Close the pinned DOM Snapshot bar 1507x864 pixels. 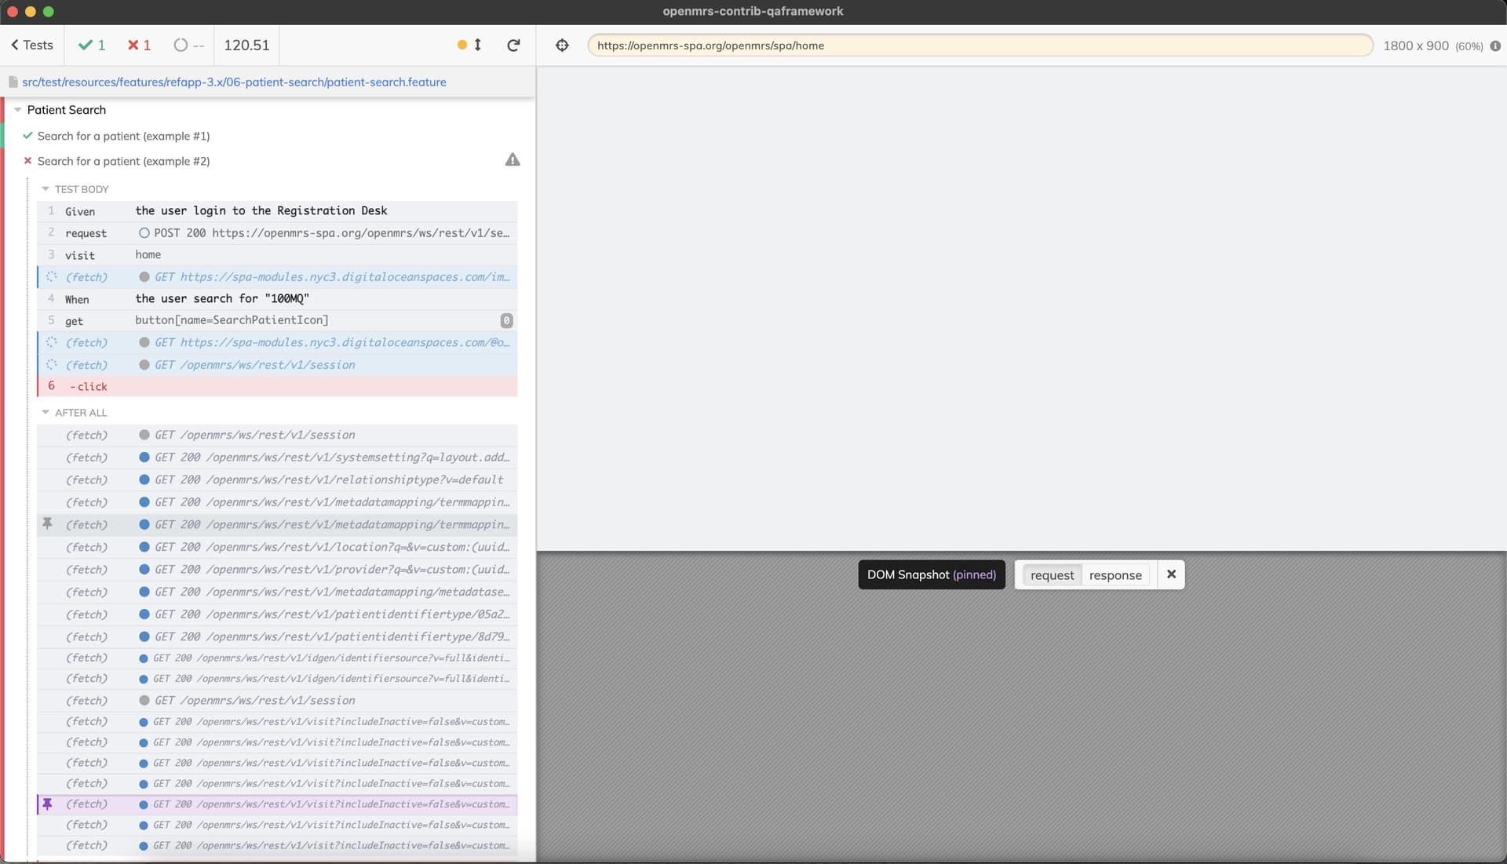[x=1171, y=574]
